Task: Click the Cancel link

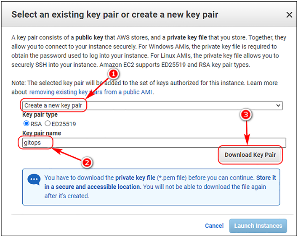Action: click(214, 226)
